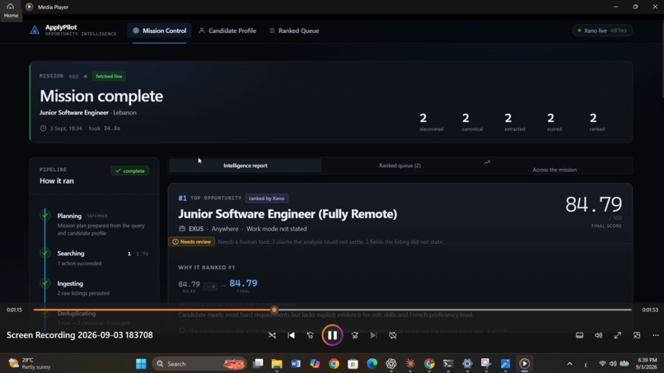The height and width of the screenshot is (373, 664).
Task: Seek ahead on the playback timeline
Action: (453, 310)
